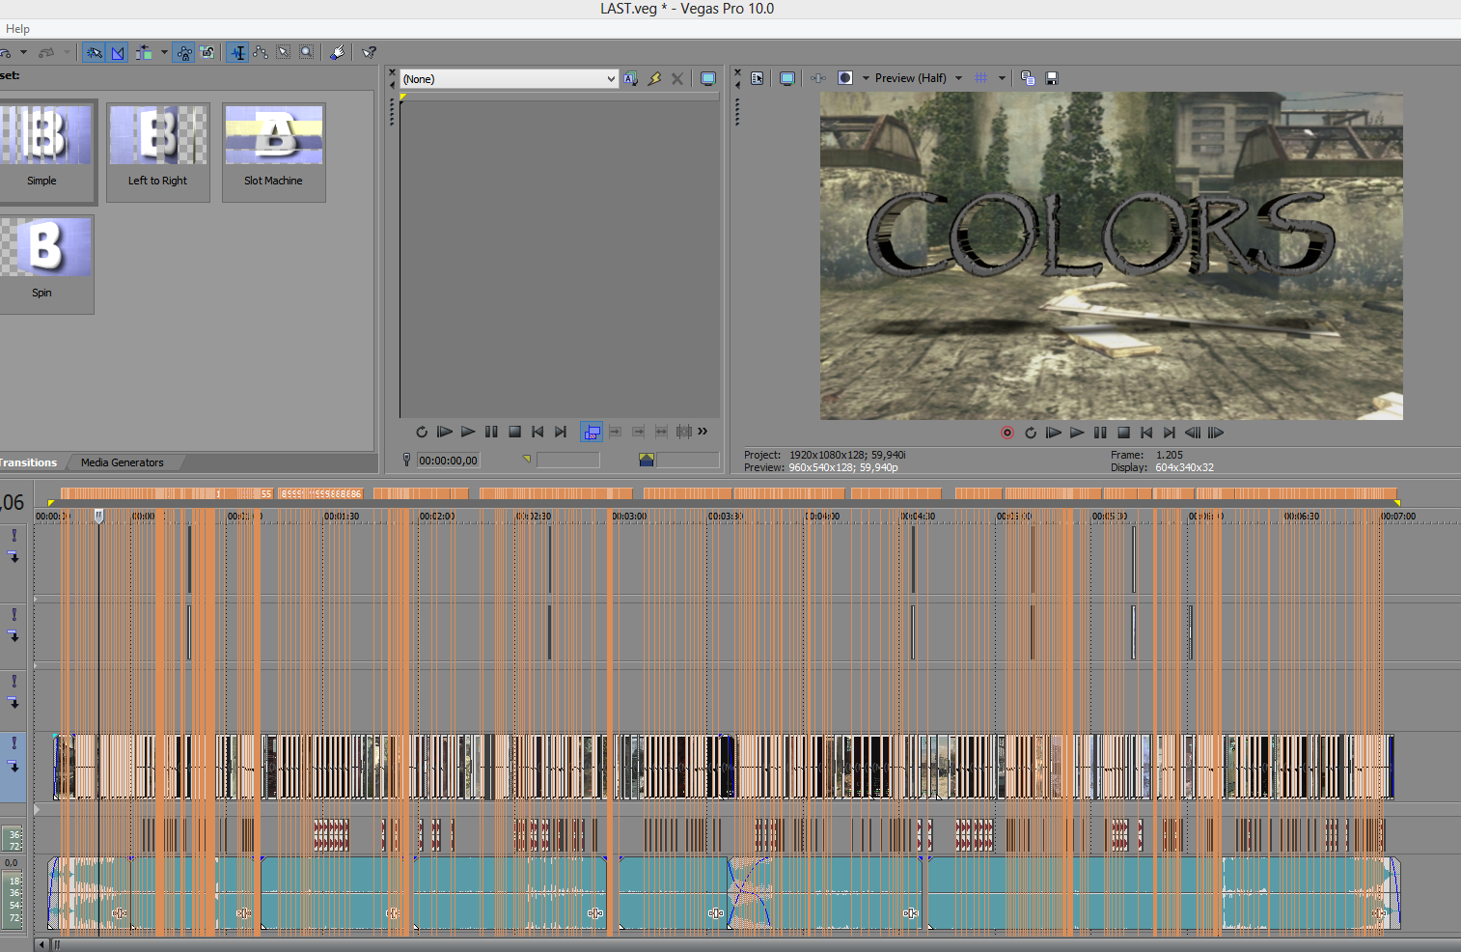Image resolution: width=1461 pixels, height=952 pixels.
Task: Close the Video Preview panel
Action: [737, 73]
